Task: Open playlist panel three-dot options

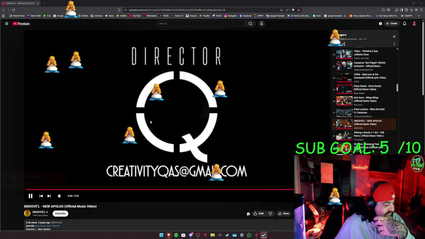Action: 394,44
